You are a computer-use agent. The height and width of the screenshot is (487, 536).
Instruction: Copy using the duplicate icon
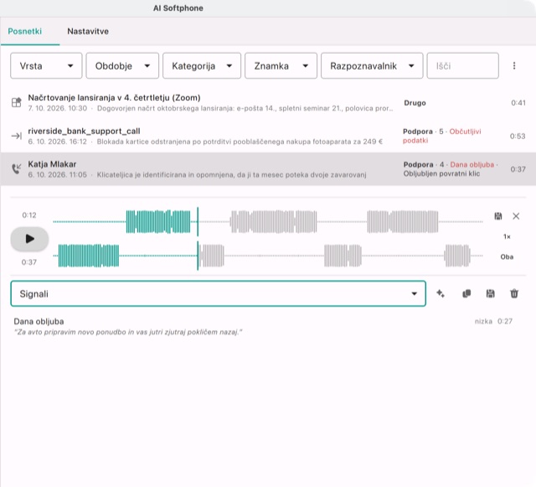point(466,293)
